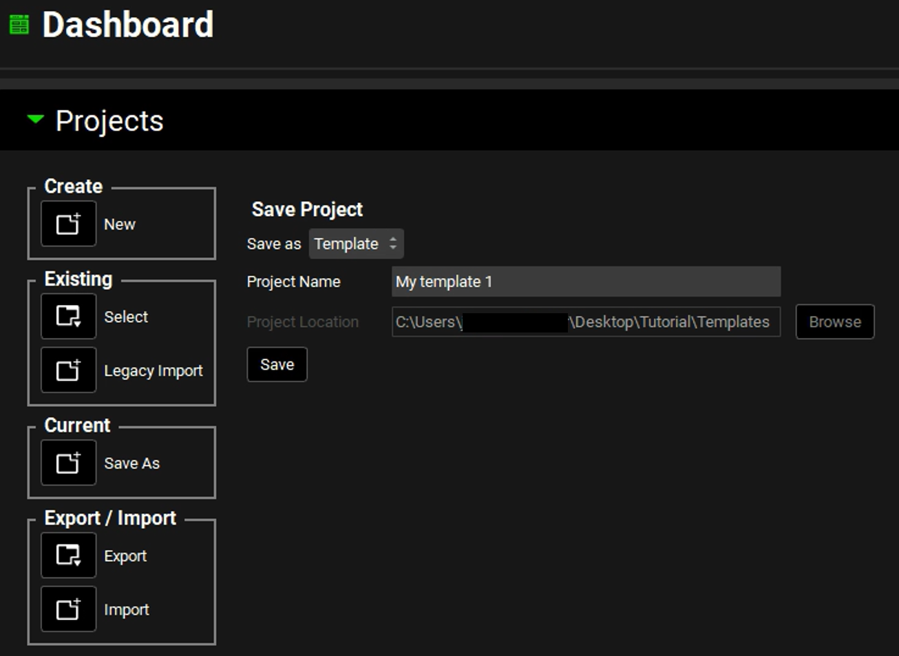Image resolution: width=899 pixels, height=656 pixels.
Task: Click the Export project icon button
Action: [68, 555]
